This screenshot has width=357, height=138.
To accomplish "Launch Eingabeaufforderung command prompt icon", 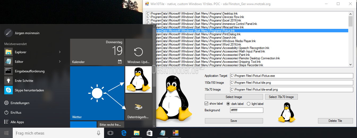I will click(8, 71).
